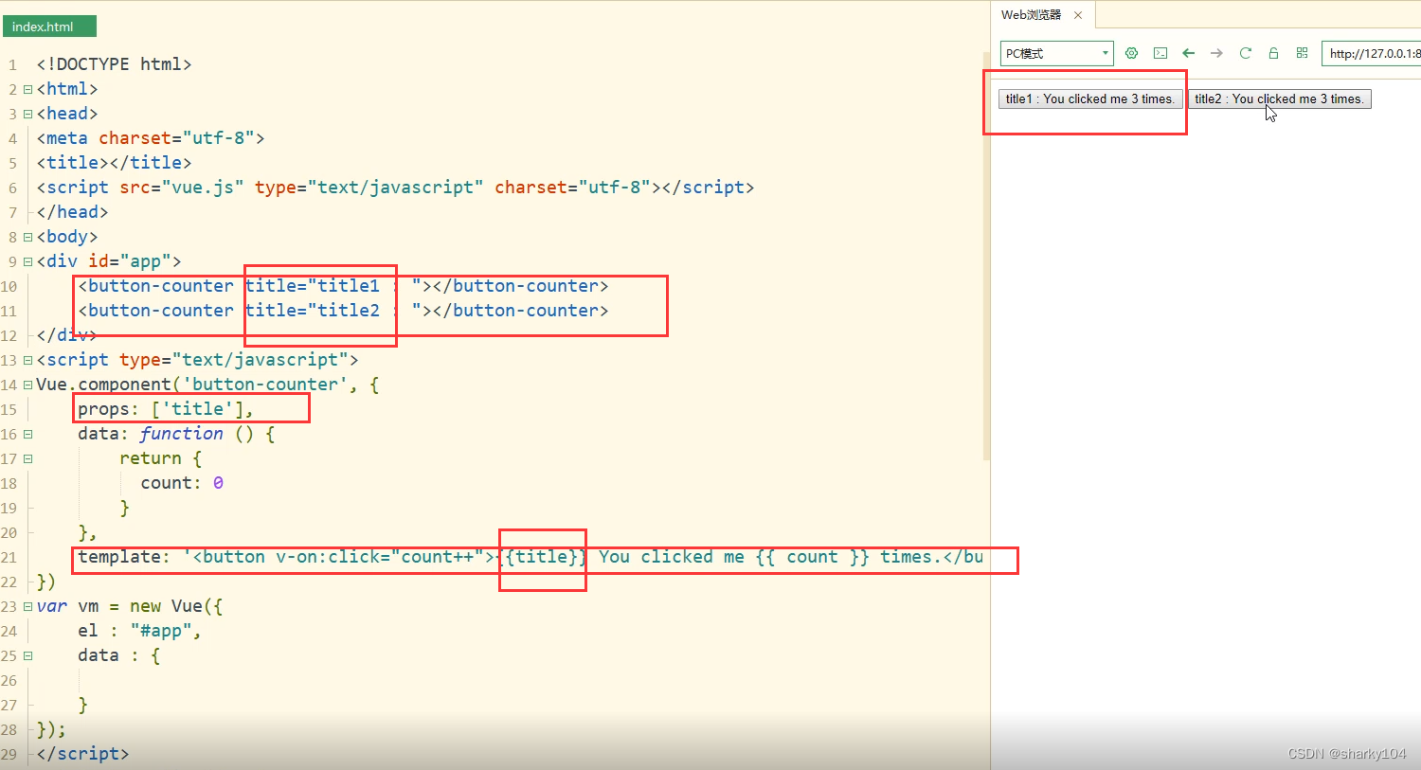Click the <!DOCTYPE html> line
Screen dimensions: 1421x770
tap(114, 64)
